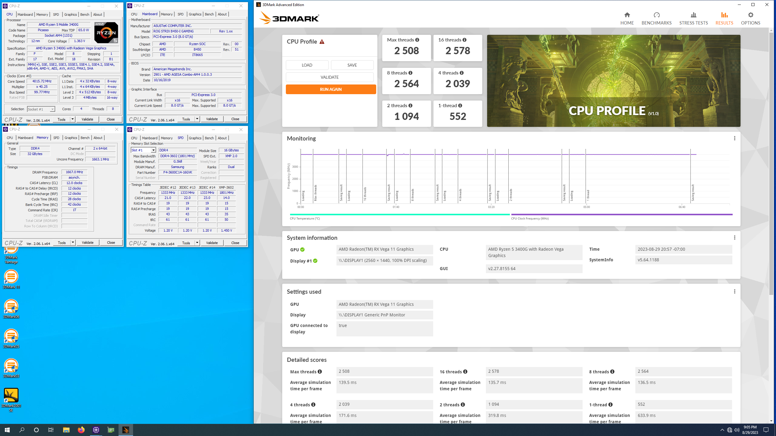Click the info icon beside 2 threads score
Image resolution: width=776 pixels, height=436 pixels.
(410, 106)
